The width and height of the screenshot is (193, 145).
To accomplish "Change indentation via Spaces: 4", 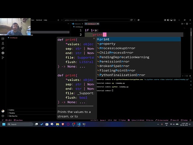I will [103, 120].
